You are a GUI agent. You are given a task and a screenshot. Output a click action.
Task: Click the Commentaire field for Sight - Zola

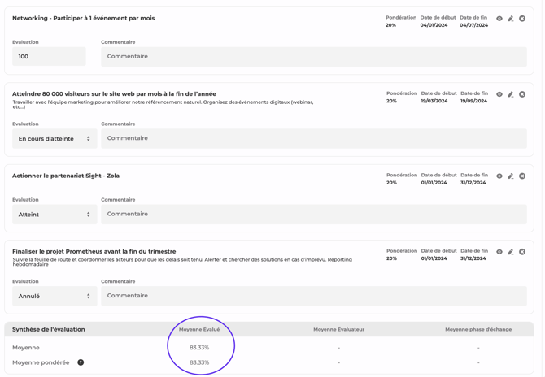(313, 214)
